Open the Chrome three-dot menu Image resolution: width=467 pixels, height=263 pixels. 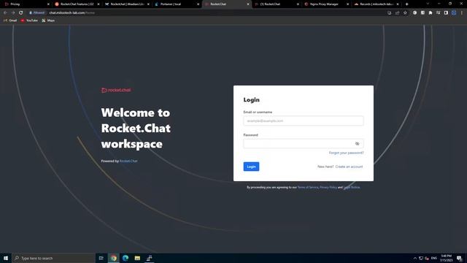[462, 13]
